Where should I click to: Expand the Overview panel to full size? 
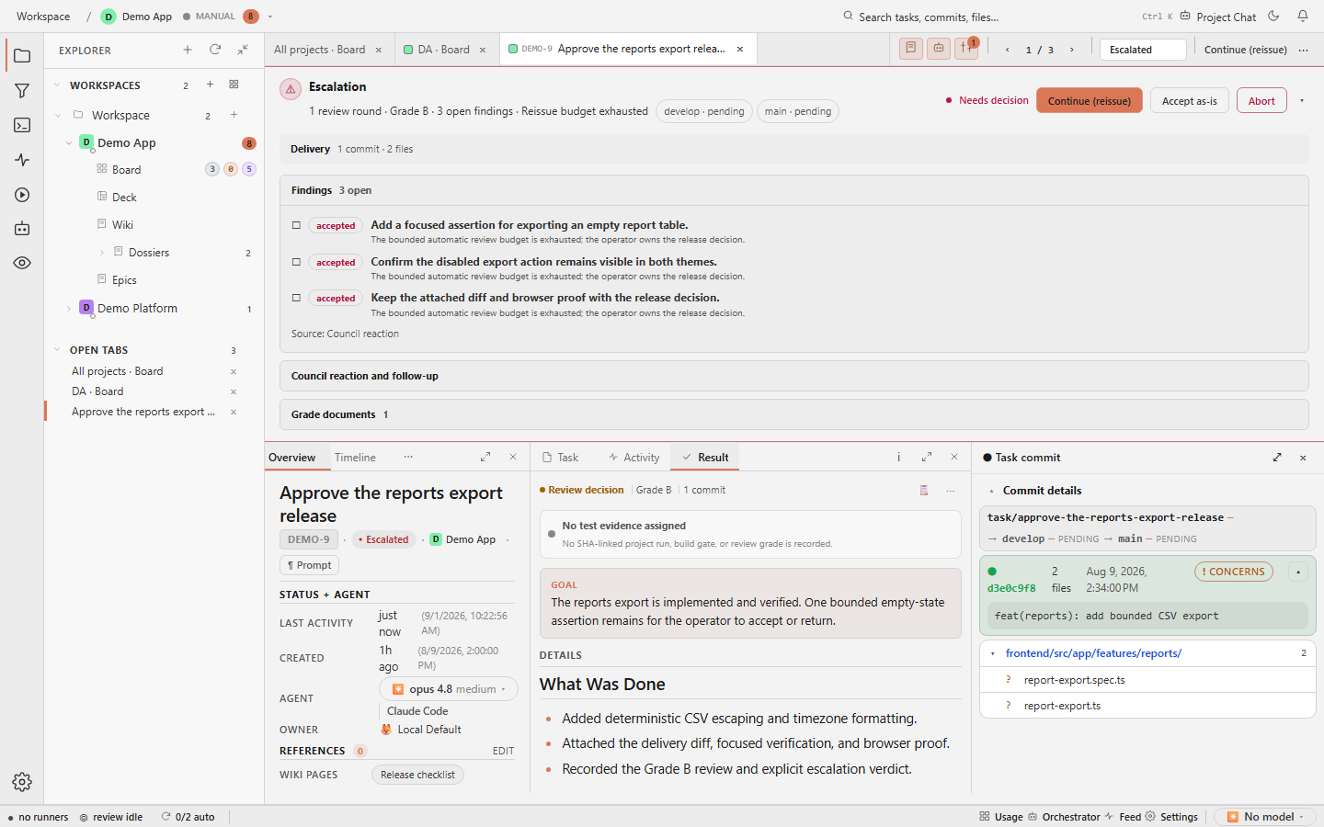click(x=485, y=457)
